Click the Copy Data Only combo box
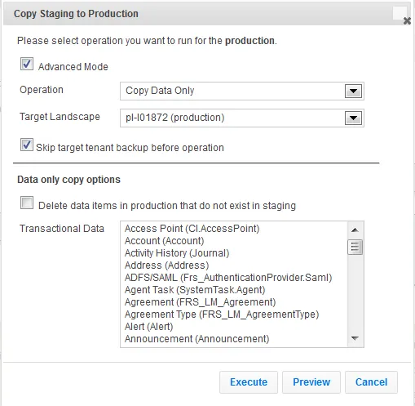The height and width of the screenshot is (406, 415). [x=242, y=91]
